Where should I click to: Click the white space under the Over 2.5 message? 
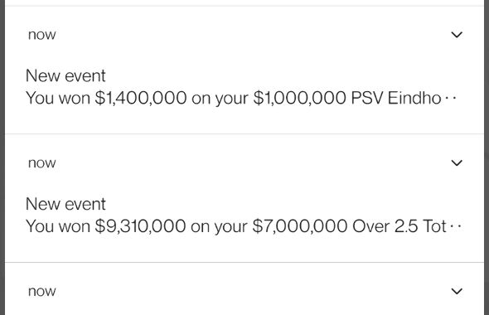point(244,249)
